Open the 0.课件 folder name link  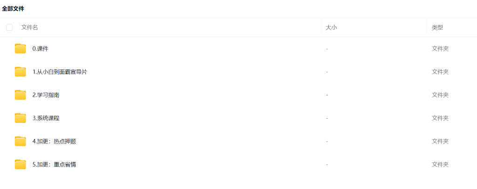pyautogui.click(x=41, y=48)
